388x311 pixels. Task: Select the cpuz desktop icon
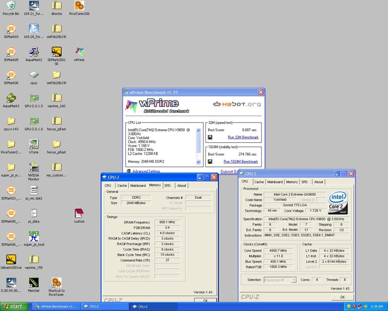tap(34, 75)
